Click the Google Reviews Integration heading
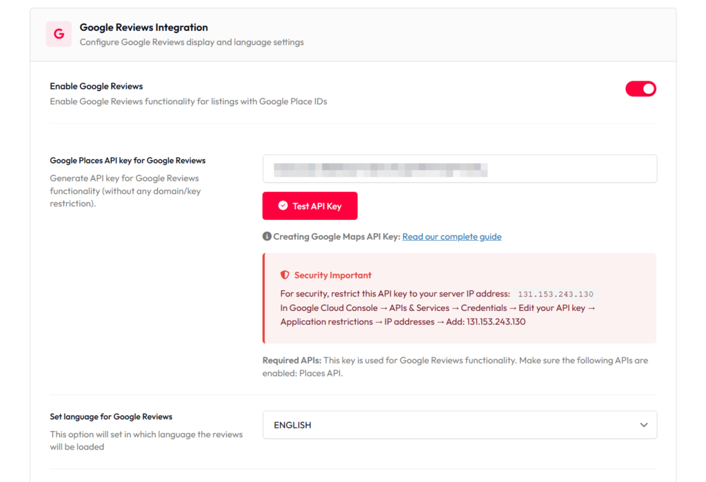This screenshot has height=482, width=706. [x=143, y=28]
